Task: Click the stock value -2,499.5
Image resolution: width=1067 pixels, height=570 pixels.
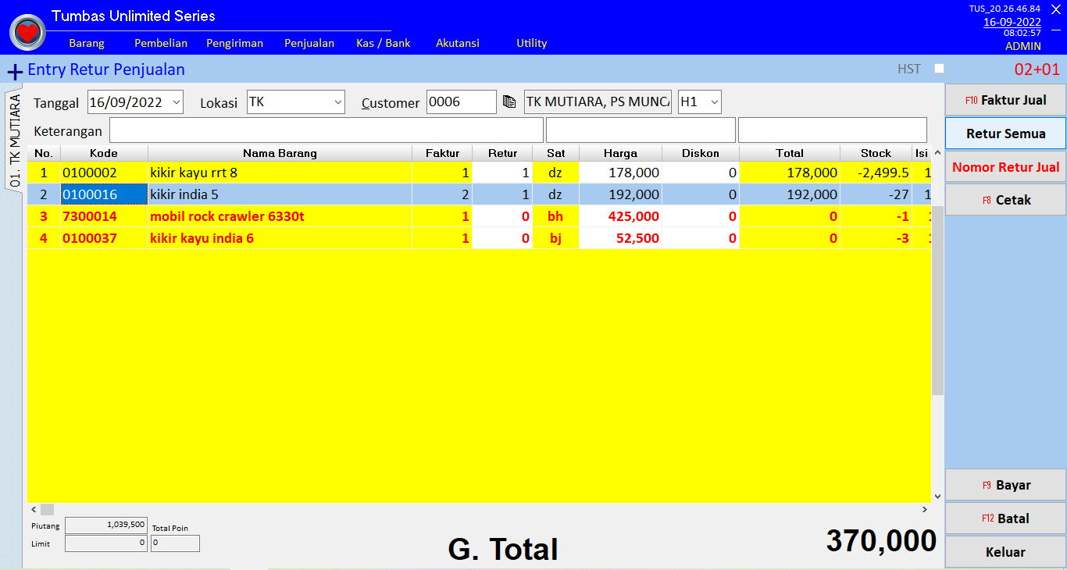Action: (x=876, y=173)
